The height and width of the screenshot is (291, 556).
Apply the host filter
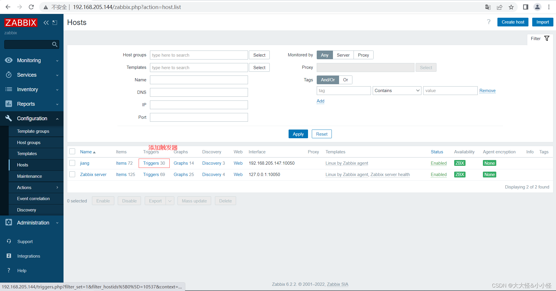tap(298, 134)
